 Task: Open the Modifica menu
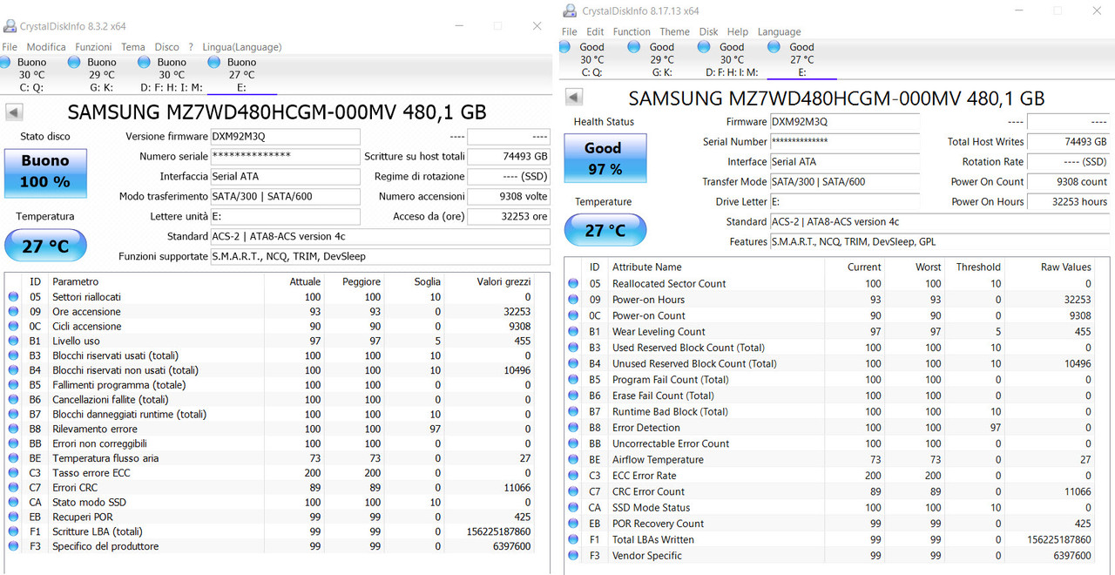(x=46, y=47)
